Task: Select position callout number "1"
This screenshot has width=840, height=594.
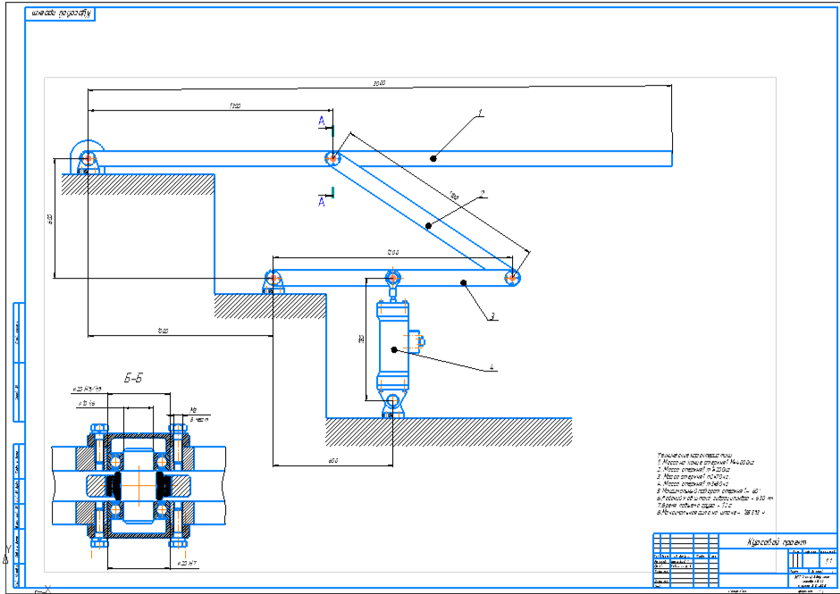Action: (480, 113)
